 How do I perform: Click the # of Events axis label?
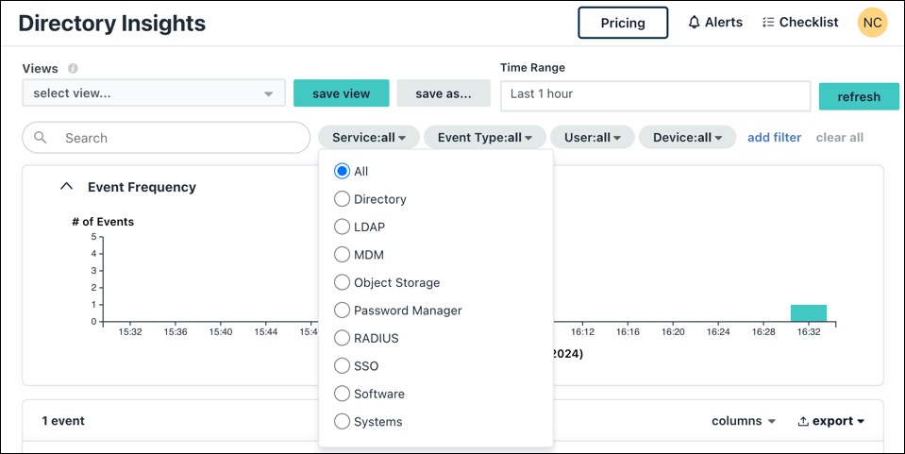click(x=103, y=222)
